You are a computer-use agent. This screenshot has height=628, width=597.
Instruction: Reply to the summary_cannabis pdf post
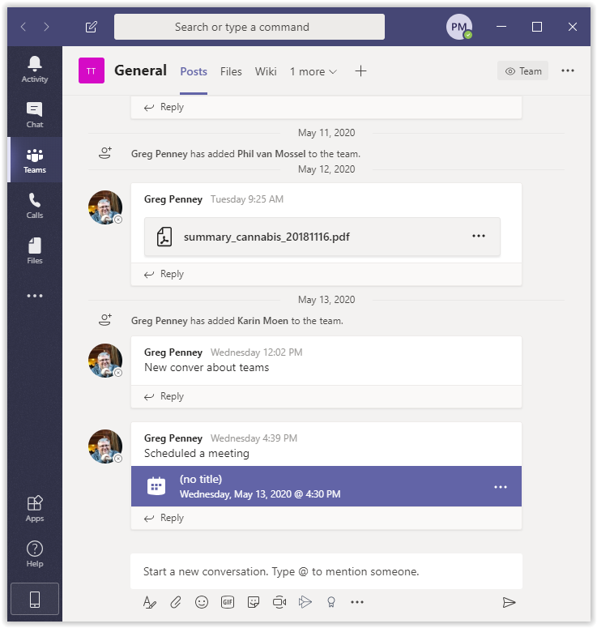pos(164,275)
